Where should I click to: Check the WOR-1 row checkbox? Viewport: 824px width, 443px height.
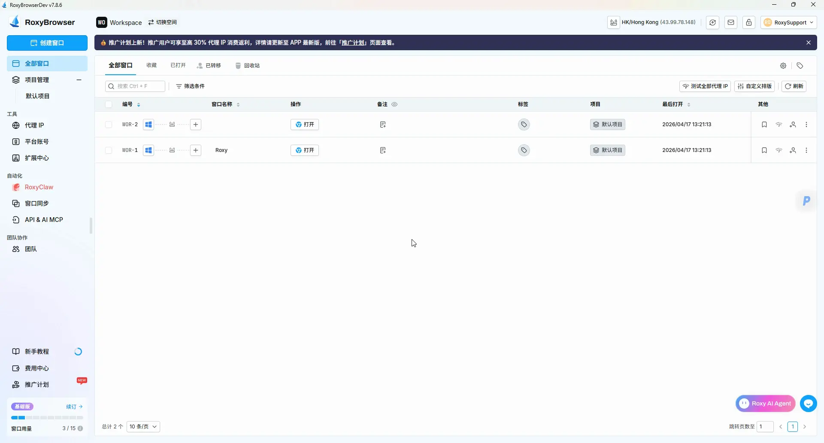tap(109, 150)
